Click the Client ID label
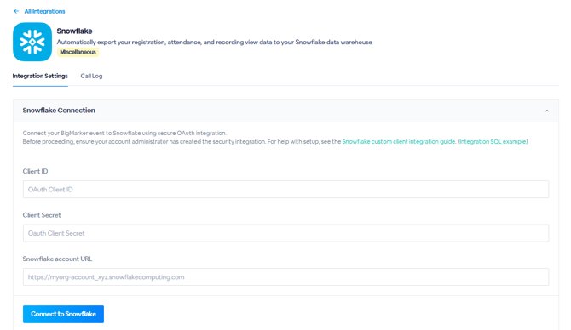Viewport: 571px width, 330px height. coord(35,171)
